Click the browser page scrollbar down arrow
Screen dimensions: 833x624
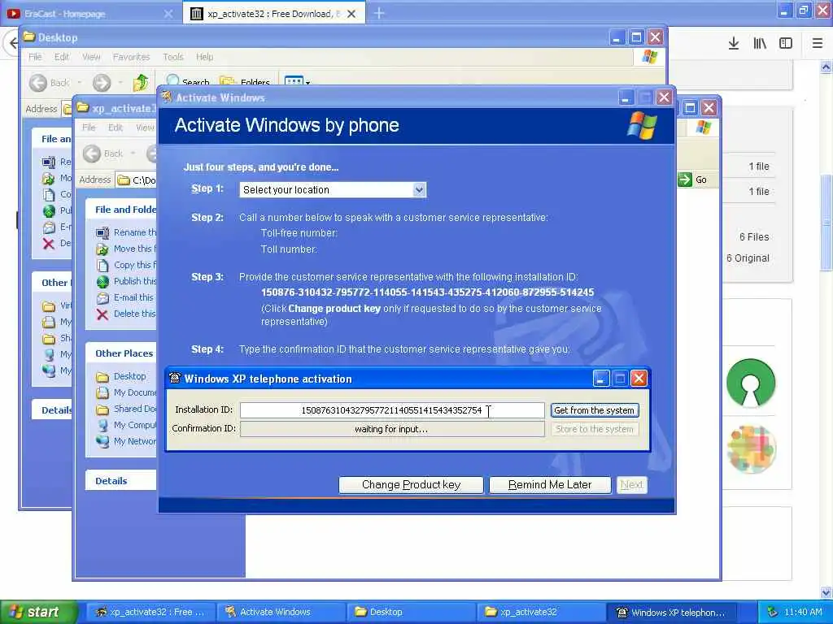pyautogui.click(x=826, y=591)
